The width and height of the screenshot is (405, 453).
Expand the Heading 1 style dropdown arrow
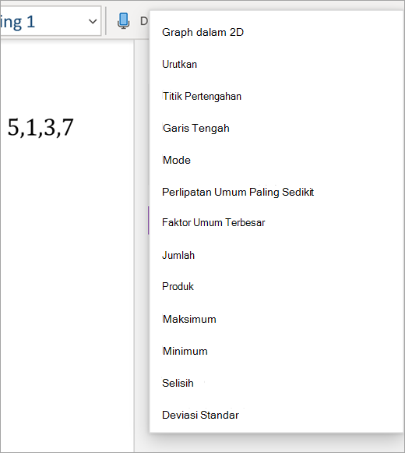pos(93,21)
